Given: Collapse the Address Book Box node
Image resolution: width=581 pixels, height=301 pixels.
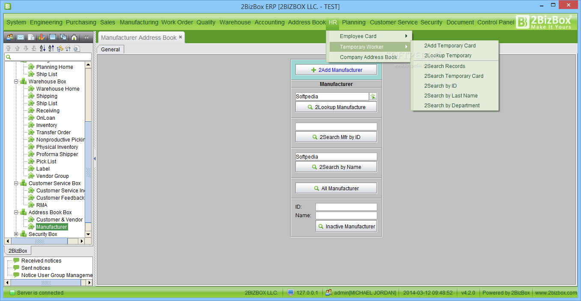Looking at the screenshot, I should [16, 212].
